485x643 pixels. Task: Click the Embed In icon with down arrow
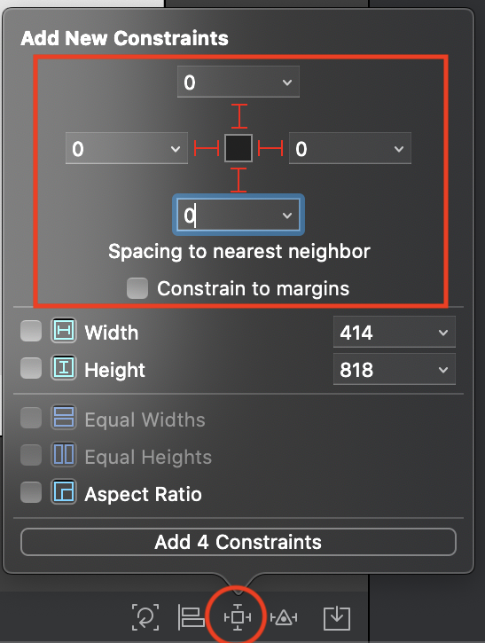coord(337,618)
